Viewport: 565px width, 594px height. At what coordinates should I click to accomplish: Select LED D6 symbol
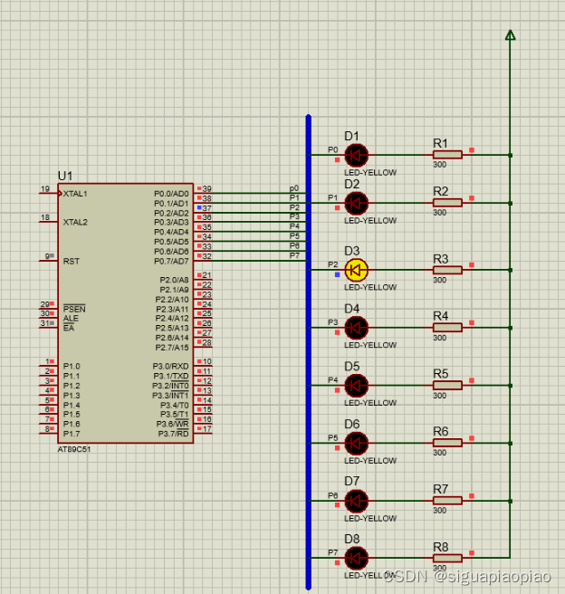click(x=356, y=443)
